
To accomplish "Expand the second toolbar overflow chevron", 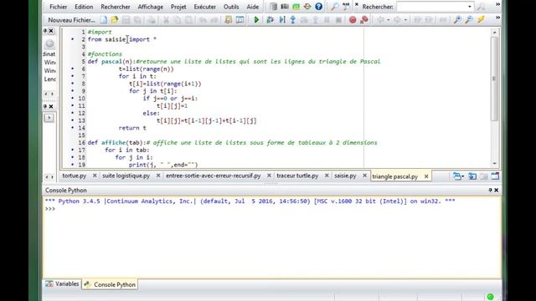I will pos(497,18).
